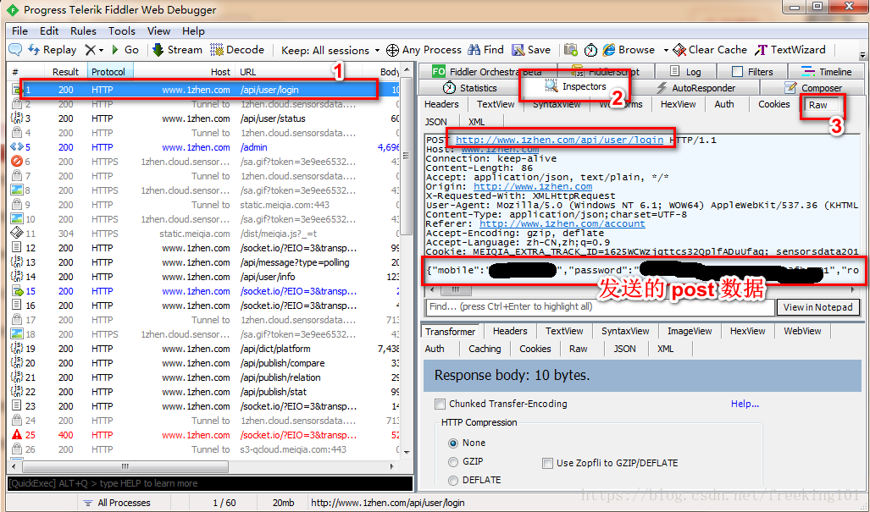The width and height of the screenshot is (870, 512).
Task: Open the Browse dropdown arrow
Action: 666,51
